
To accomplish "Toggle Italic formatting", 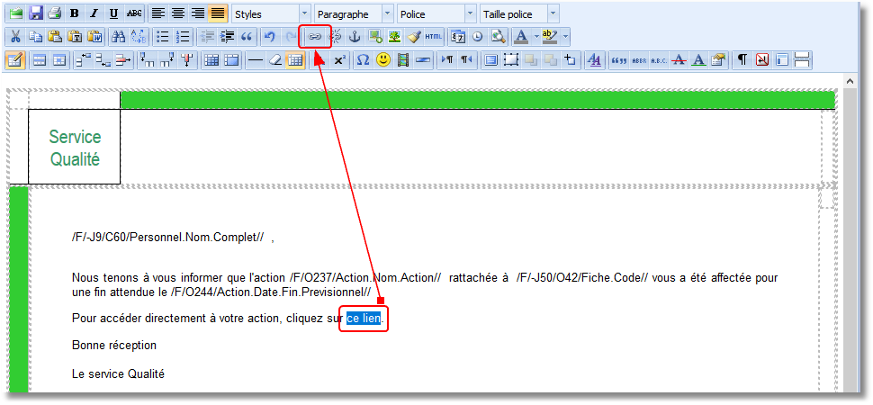I will [x=94, y=13].
